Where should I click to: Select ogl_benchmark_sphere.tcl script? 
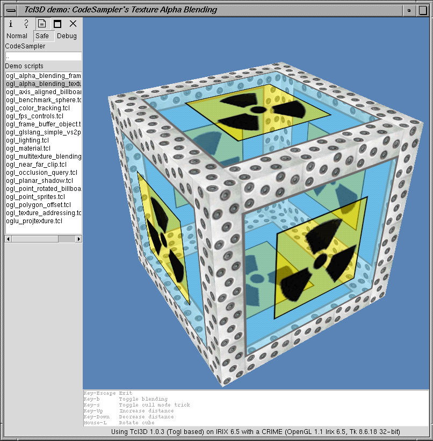44,100
